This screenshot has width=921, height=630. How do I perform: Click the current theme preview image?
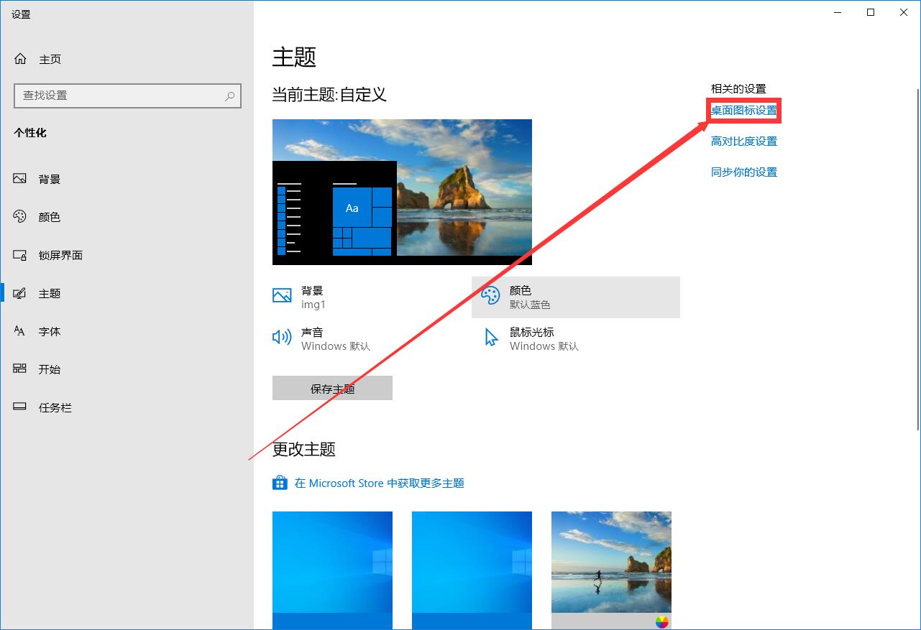pyautogui.click(x=402, y=192)
